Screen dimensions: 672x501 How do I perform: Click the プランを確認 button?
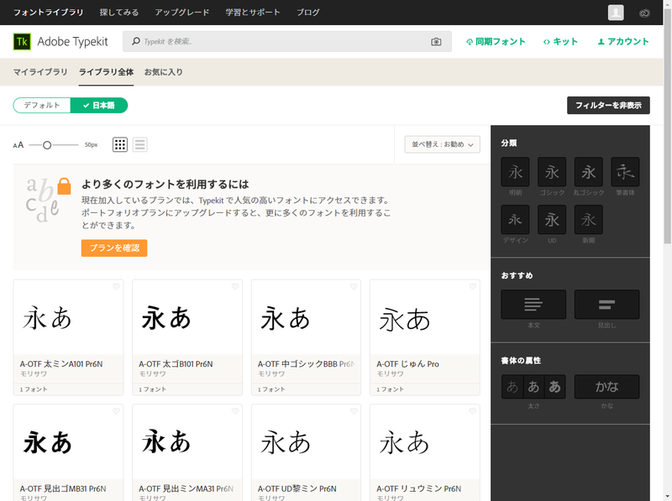pos(113,248)
